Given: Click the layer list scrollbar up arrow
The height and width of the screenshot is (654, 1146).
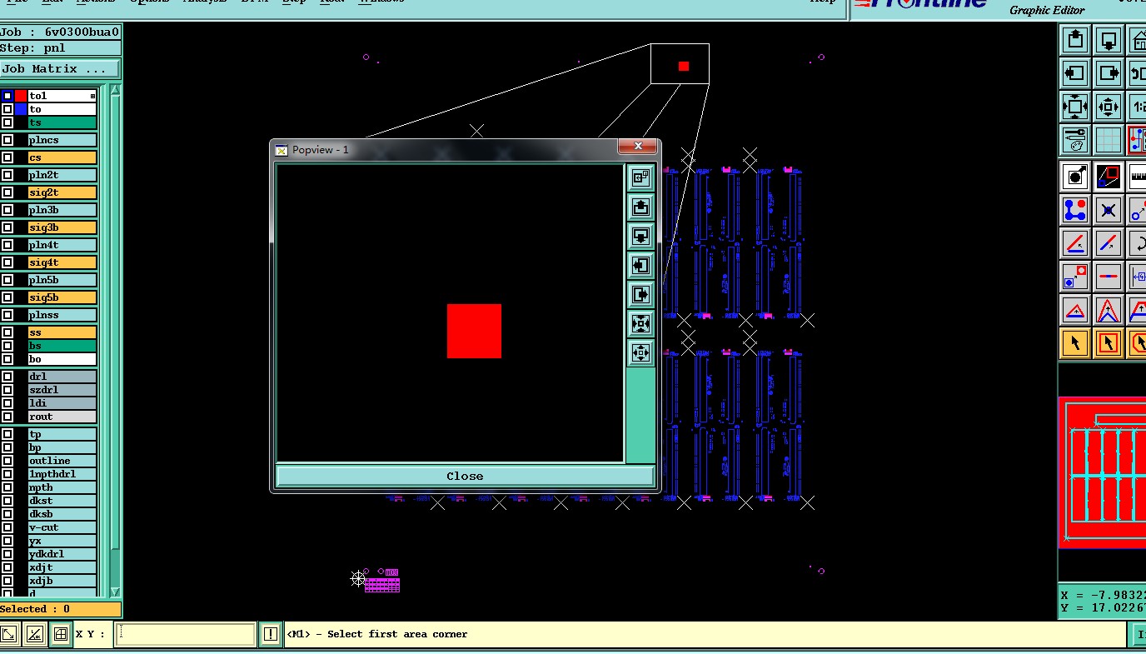Looking at the screenshot, I should pyautogui.click(x=116, y=89).
